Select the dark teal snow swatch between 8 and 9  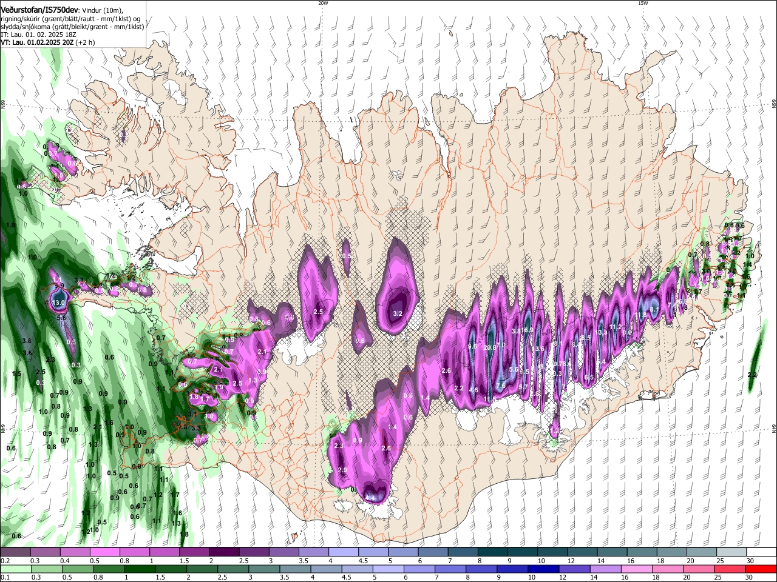[492, 552]
